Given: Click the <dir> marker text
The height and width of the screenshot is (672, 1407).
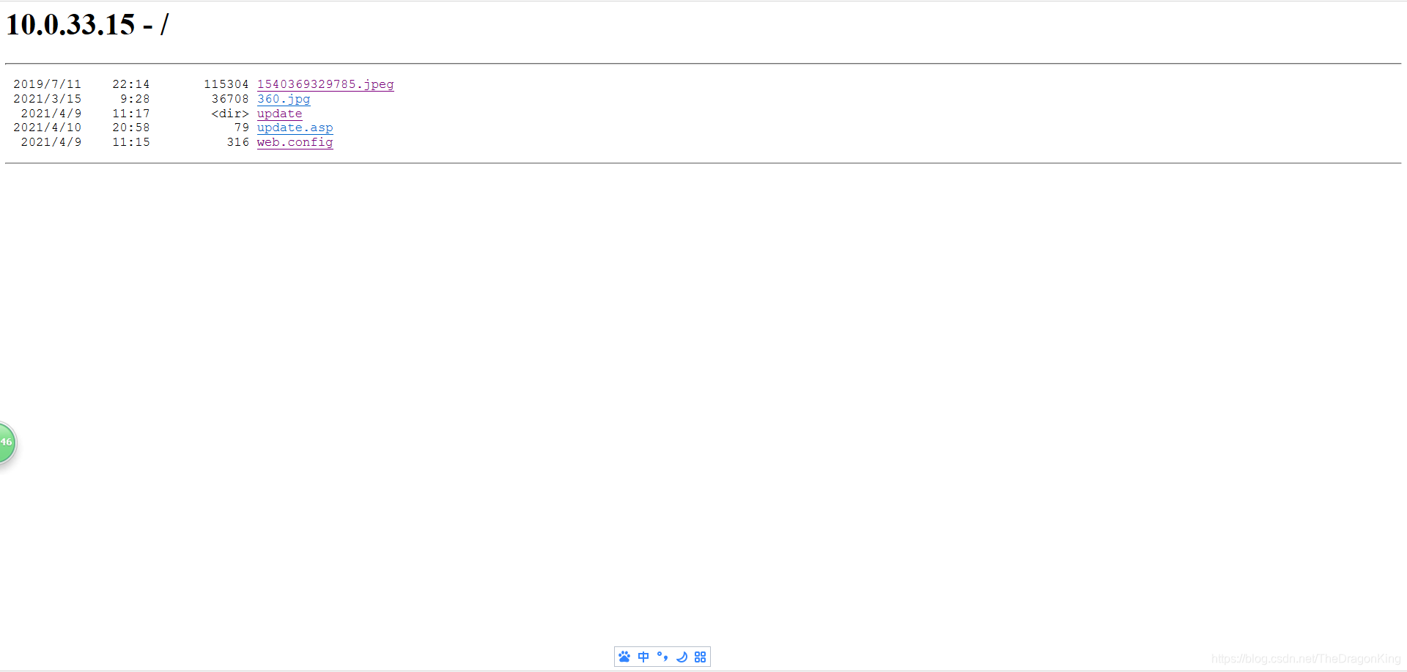Looking at the screenshot, I should 230,114.
